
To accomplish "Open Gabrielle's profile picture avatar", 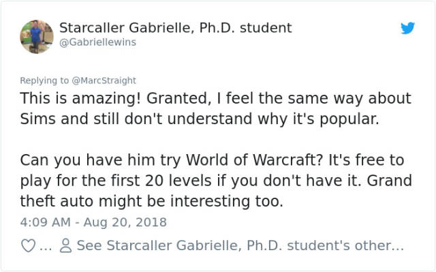I will point(37,36).
